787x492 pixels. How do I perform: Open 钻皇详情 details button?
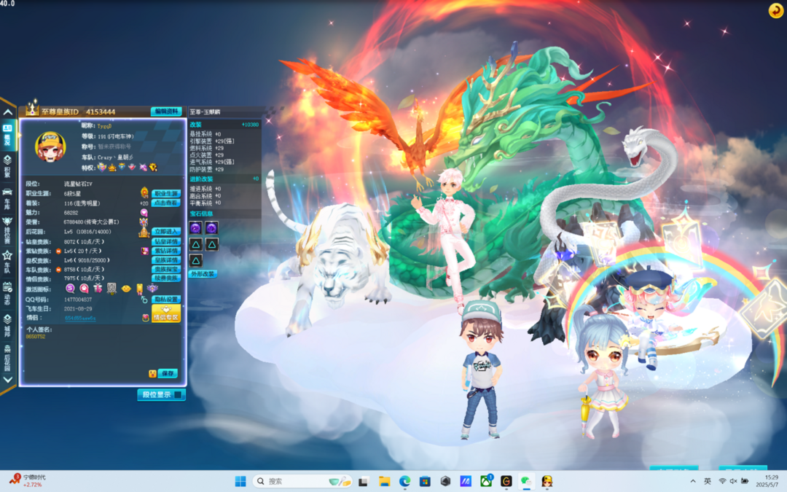click(x=166, y=241)
